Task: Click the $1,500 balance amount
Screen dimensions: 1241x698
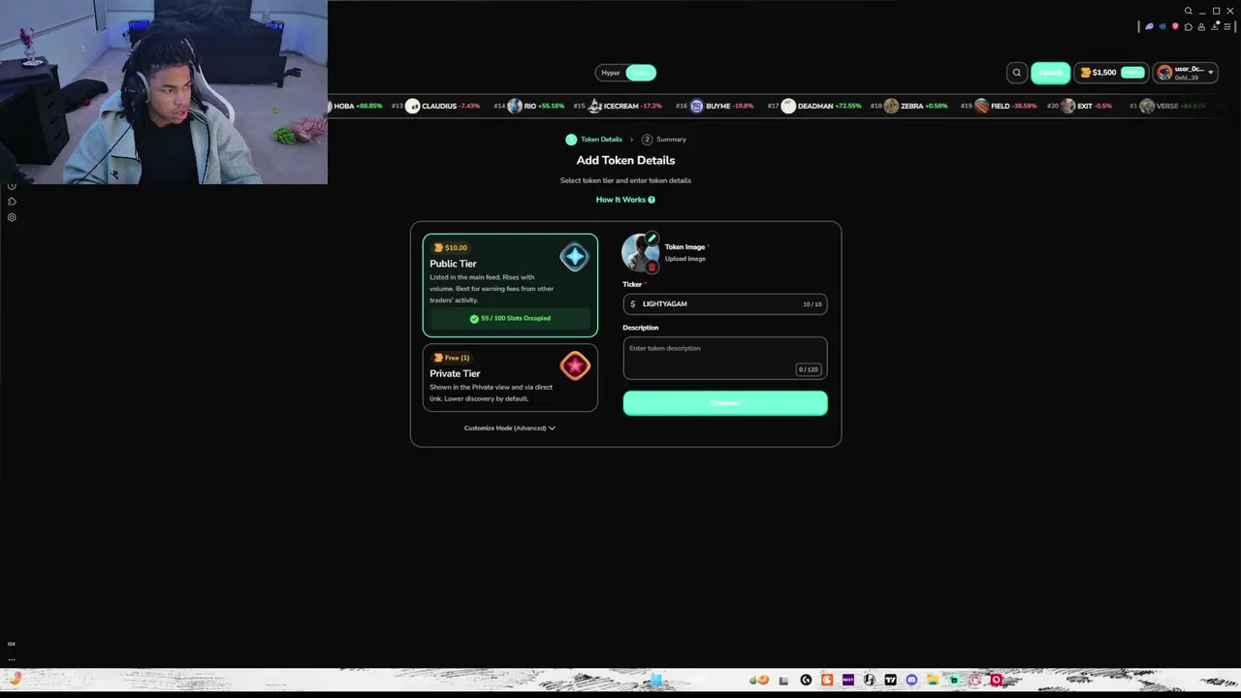Action: coord(1104,73)
